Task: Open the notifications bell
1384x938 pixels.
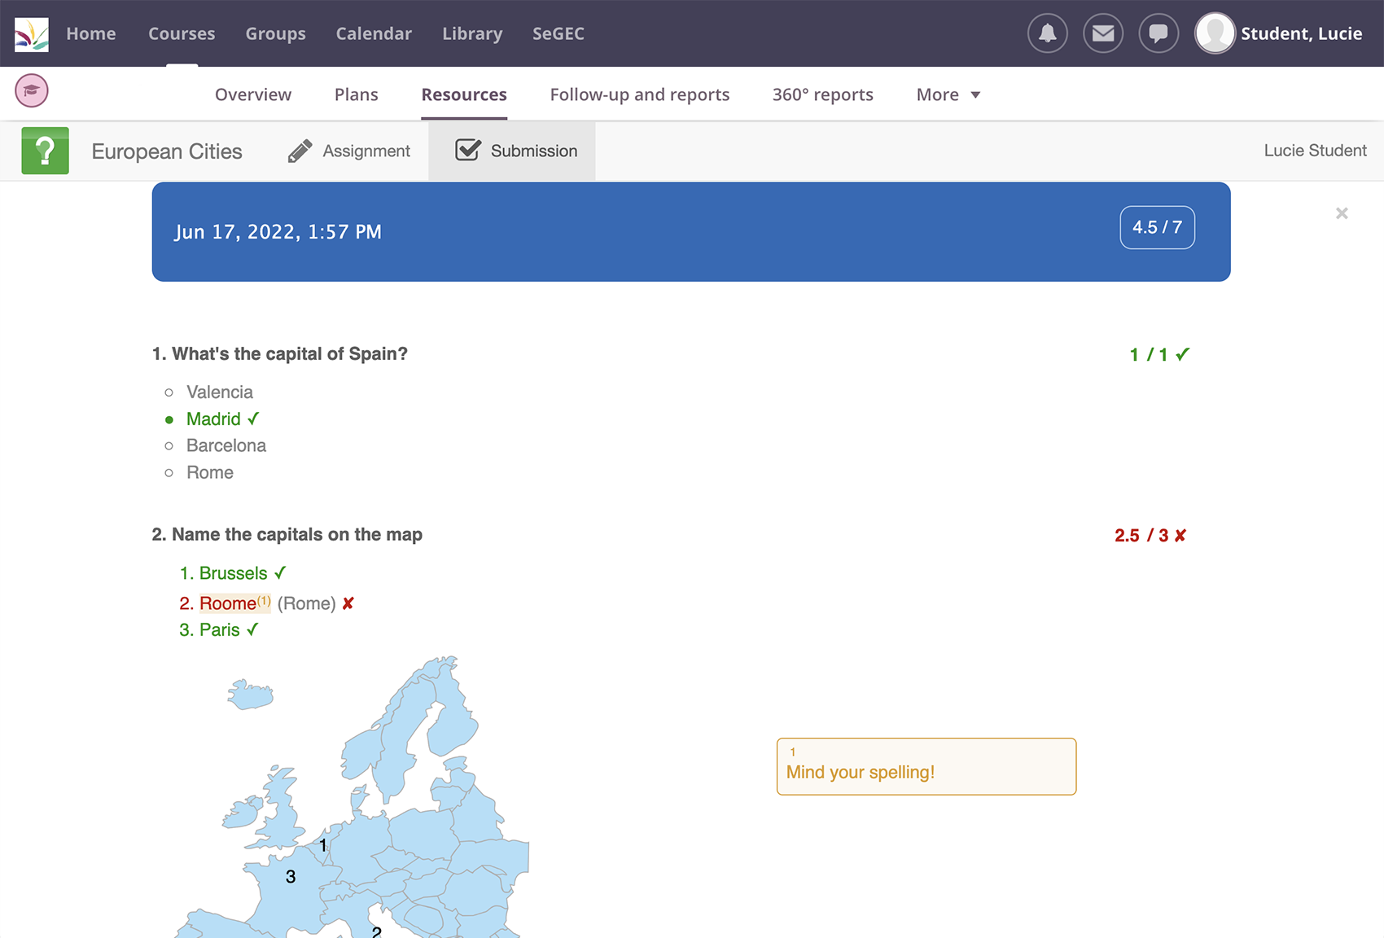Action: point(1047,34)
